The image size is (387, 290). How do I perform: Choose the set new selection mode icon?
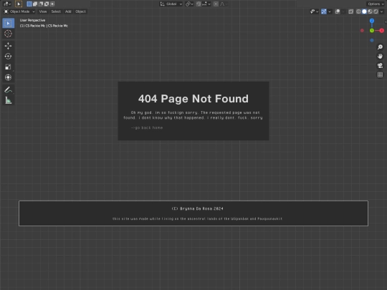click(29, 4)
